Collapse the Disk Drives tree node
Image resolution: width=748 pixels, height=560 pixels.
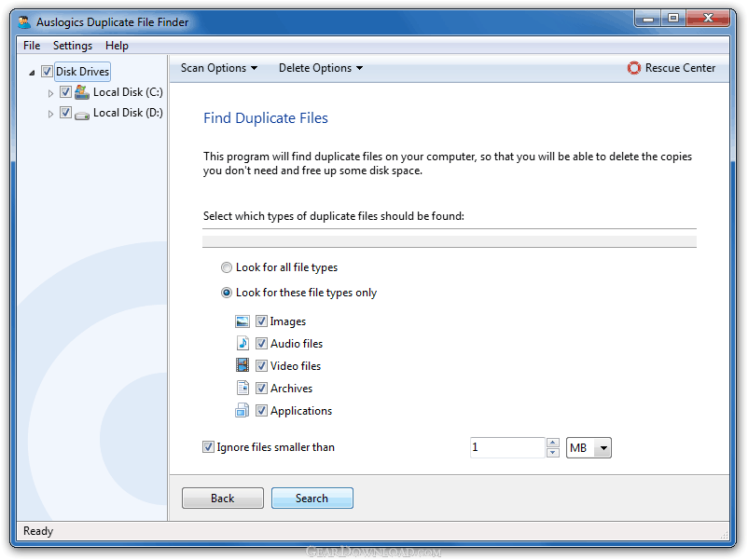point(32,73)
